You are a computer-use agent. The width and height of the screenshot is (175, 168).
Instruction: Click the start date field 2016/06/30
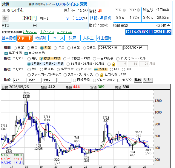(110, 48)
